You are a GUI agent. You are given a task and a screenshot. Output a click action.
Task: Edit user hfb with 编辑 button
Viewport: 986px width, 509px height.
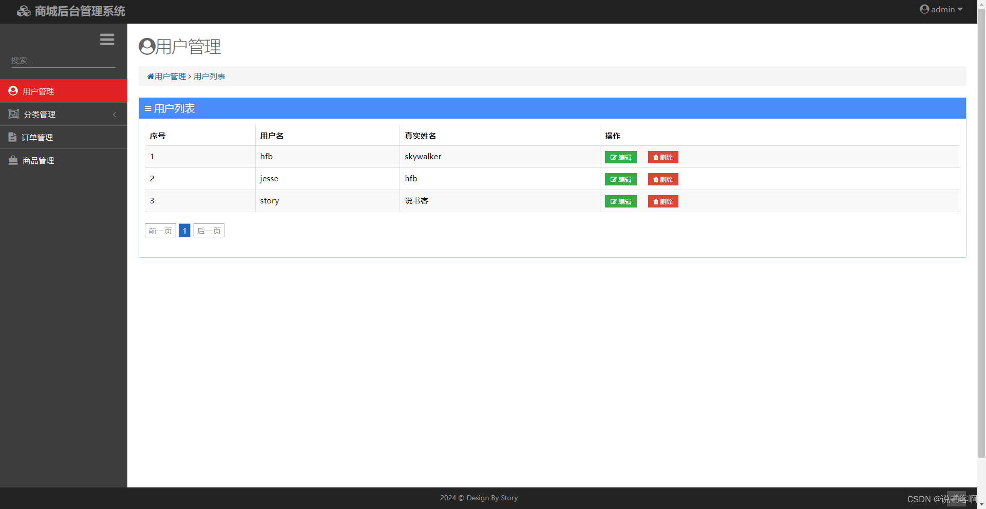pyautogui.click(x=620, y=157)
